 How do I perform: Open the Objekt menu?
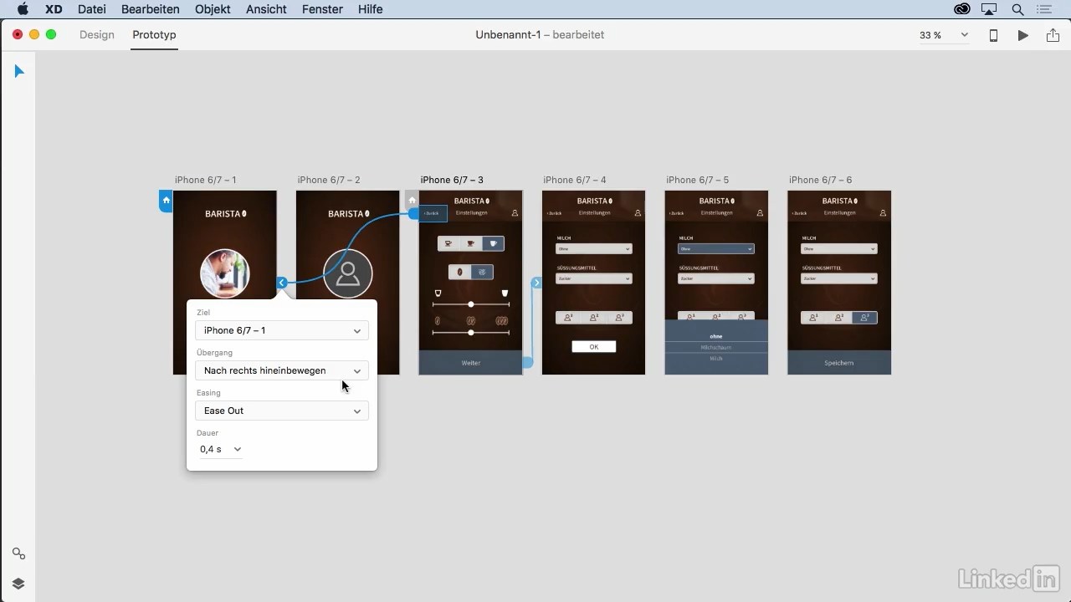(x=213, y=9)
